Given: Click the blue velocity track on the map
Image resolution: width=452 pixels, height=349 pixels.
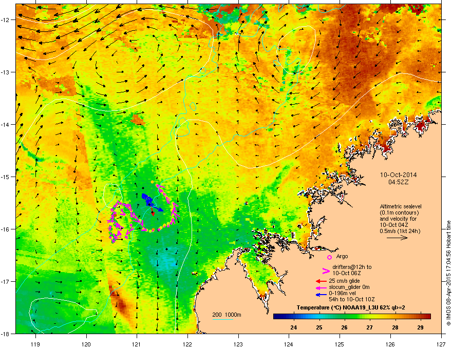Looking at the screenshot, I should click(x=152, y=201).
